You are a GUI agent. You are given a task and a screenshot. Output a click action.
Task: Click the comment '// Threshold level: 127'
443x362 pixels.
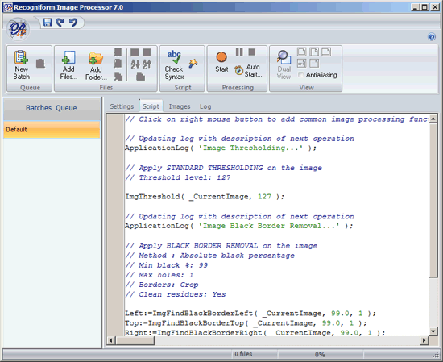coord(178,177)
